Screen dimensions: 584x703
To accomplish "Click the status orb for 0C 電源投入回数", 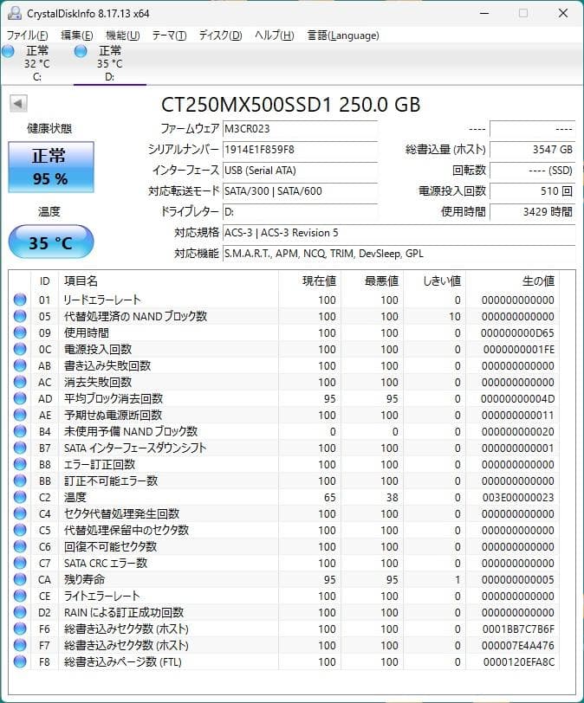I will 20,349.
